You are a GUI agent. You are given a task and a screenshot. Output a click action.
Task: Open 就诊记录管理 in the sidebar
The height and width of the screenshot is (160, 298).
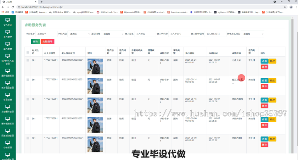8,85
